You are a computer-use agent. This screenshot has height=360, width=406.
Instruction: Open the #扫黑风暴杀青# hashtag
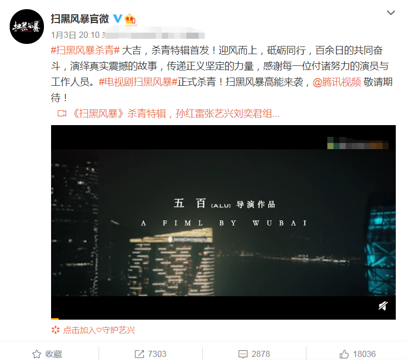[x=85, y=50]
